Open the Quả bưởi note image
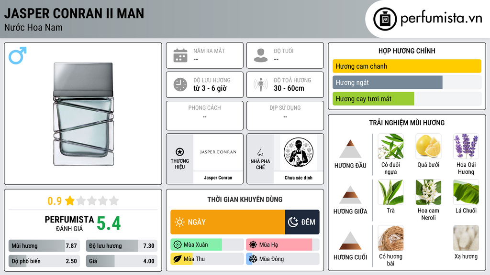490x275 pixels. (x=428, y=147)
